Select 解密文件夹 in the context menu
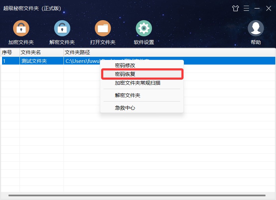 coord(142,95)
